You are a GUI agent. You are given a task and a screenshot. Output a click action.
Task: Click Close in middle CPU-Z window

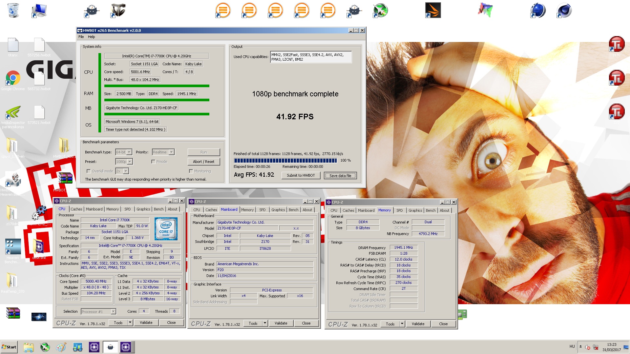(306, 323)
